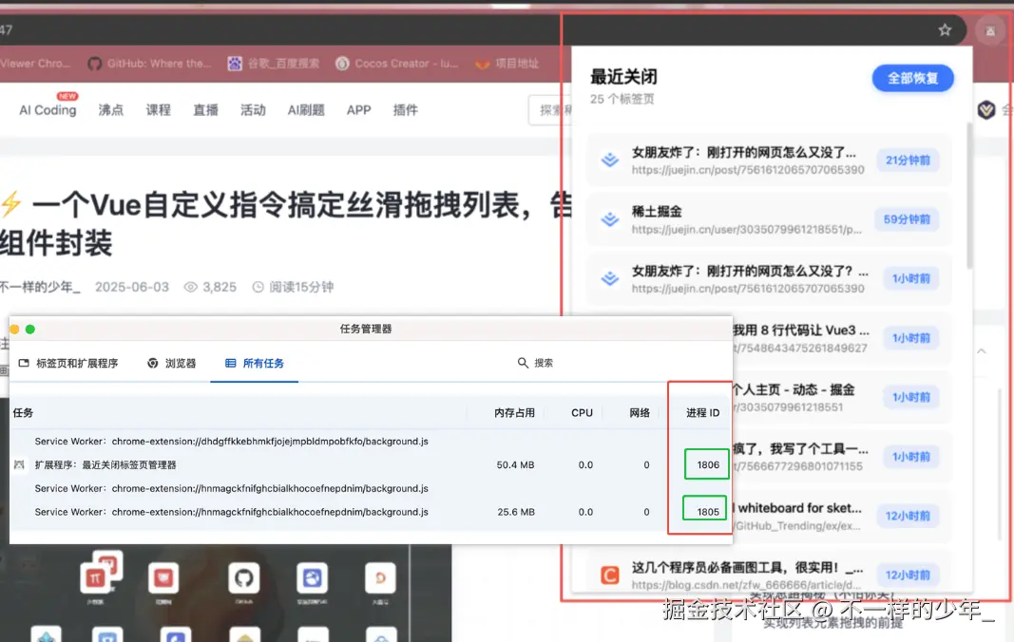This screenshot has height=642, width=1014.
Task: Open the 直播 navigation item
Action: pyautogui.click(x=205, y=110)
